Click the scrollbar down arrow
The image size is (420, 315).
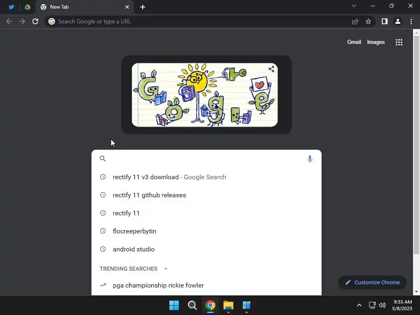[x=416, y=292]
